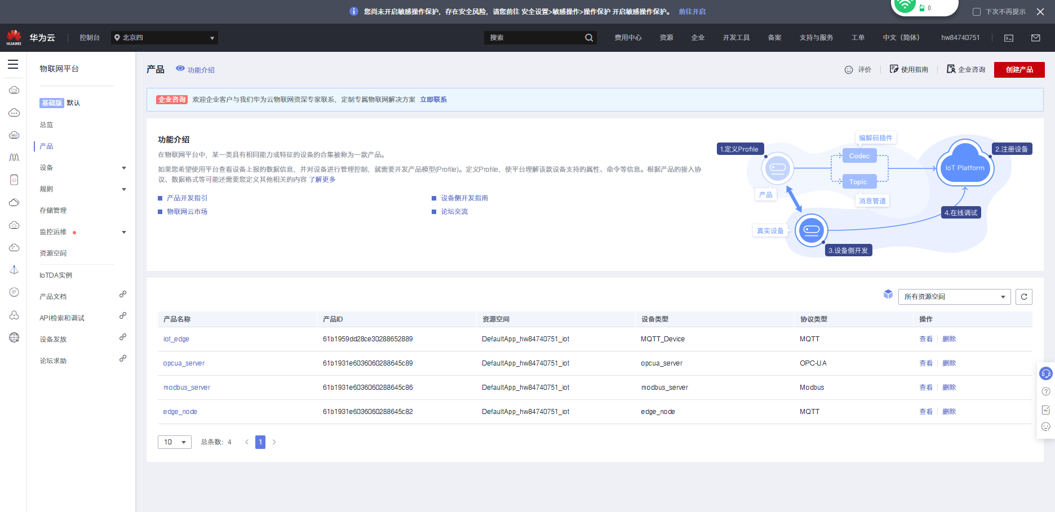The height and width of the screenshot is (512, 1055).
Task: Open the hamburger service list menu
Action: [13, 64]
